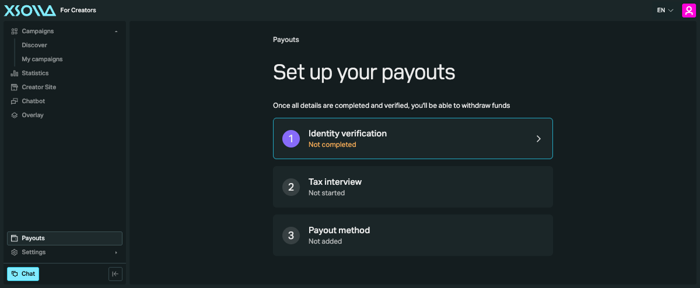The height and width of the screenshot is (288, 700).
Task: Click the Payouts breadcrumb text
Action: 286,40
